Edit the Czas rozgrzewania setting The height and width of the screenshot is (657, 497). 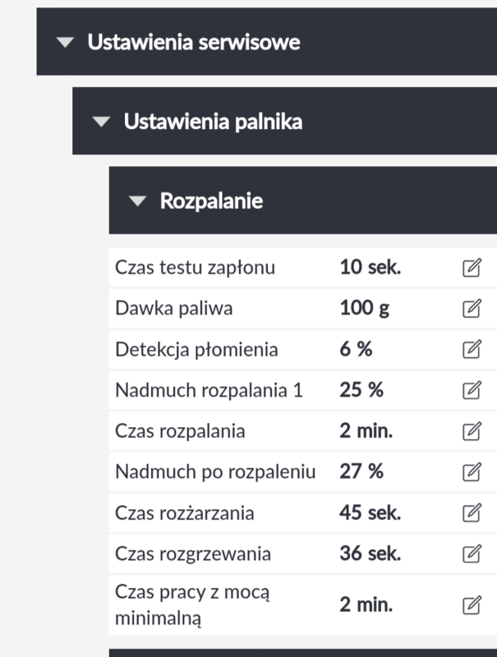(471, 554)
